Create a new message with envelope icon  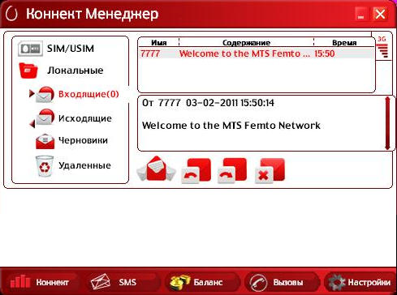[156, 169]
